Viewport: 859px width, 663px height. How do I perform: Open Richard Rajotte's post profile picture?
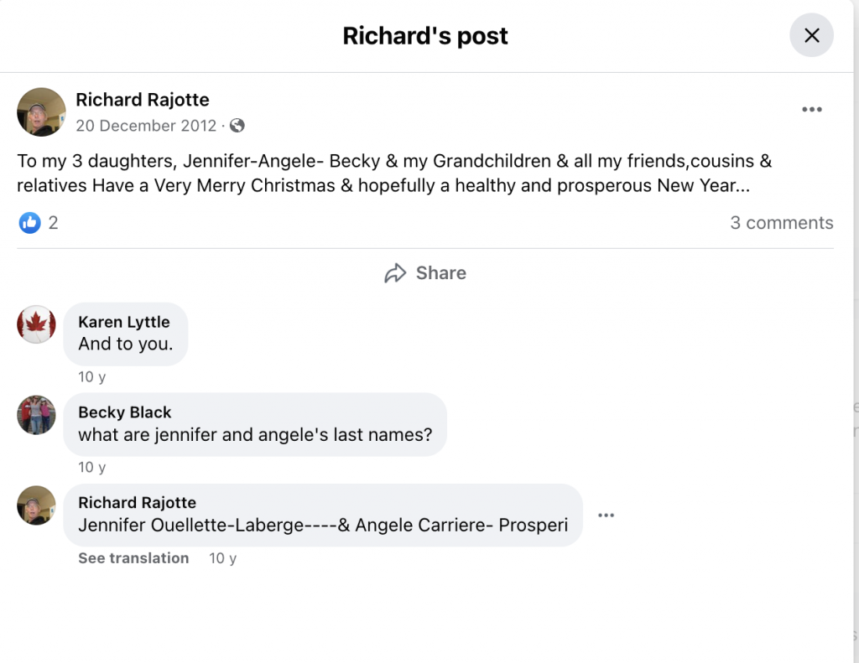pos(41,111)
